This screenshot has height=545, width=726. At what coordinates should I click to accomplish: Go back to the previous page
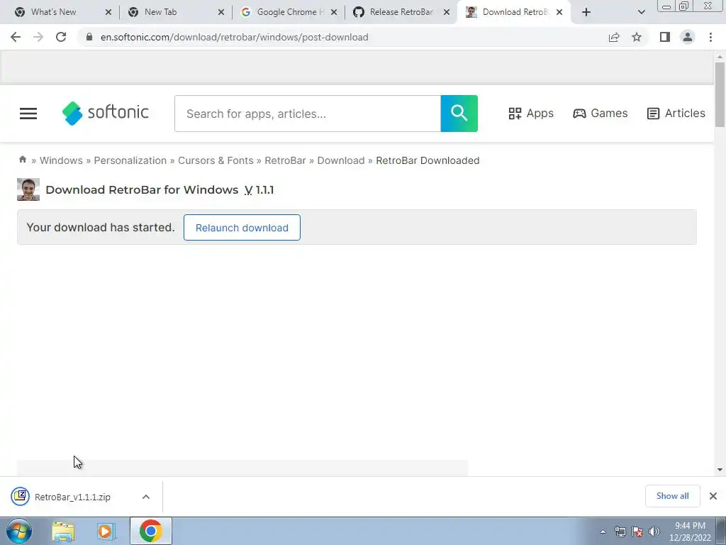pos(16,37)
